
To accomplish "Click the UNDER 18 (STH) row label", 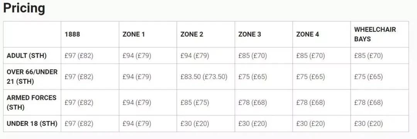I will [32, 124].
